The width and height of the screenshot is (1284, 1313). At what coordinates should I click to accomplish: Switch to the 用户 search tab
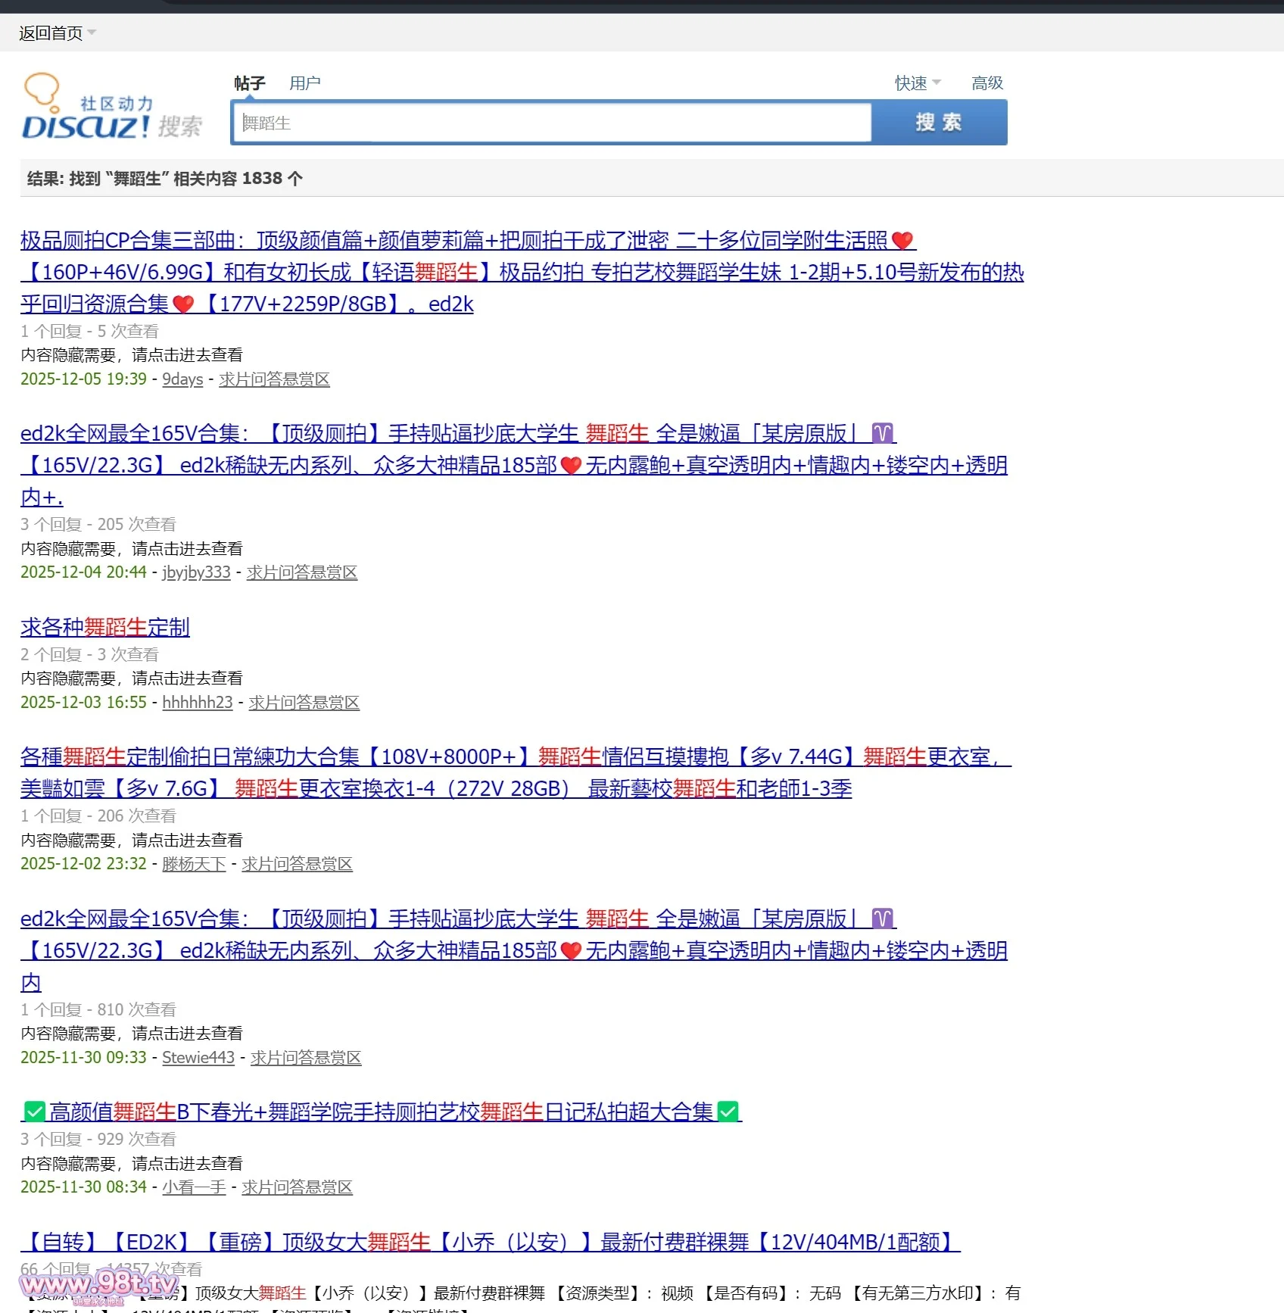tap(304, 83)
